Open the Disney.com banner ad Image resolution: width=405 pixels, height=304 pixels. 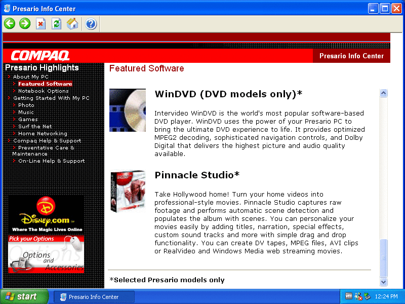pos(46,214)
